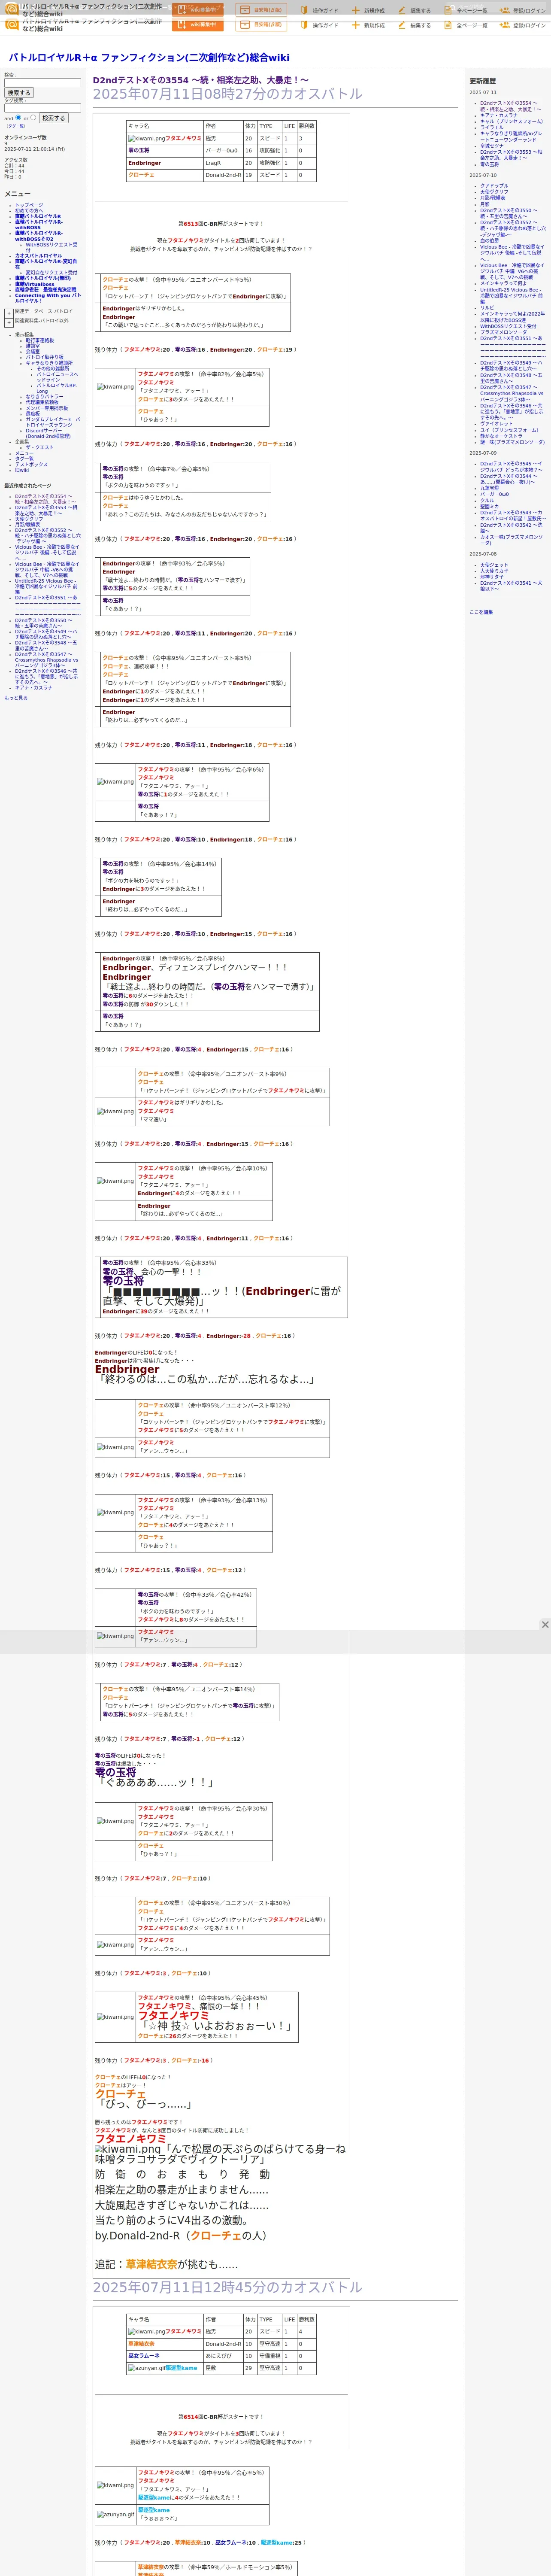Open 九蓮宝燈 in 更新履歴
Image resolution: width=551 pixels, height=2576 pixels.
[490, 489]
